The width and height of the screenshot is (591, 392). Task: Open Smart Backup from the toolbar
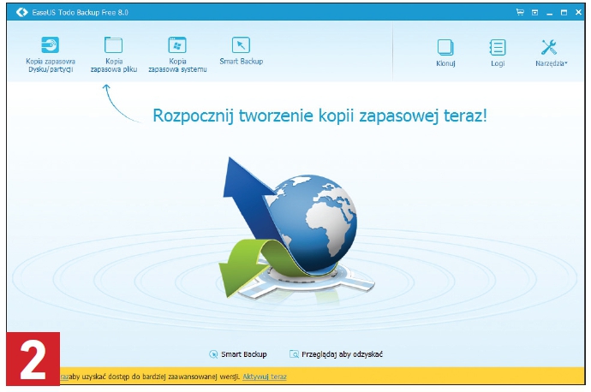point(242,50)
